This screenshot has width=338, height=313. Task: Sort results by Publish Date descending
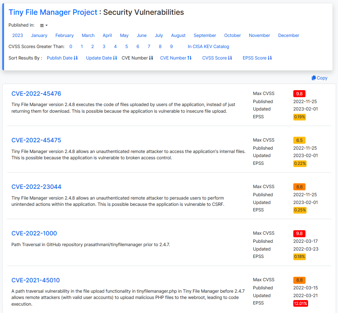pos(62,58)
